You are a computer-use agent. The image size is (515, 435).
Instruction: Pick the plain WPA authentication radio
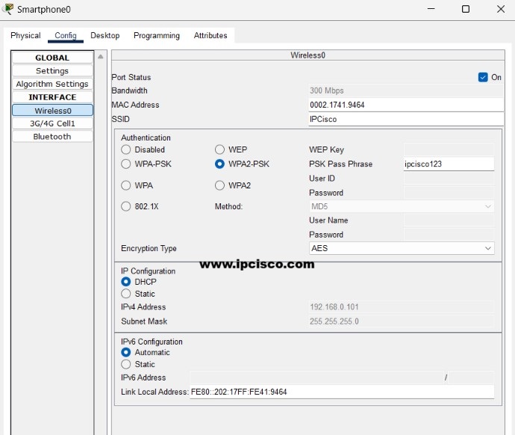pos(126,185)
